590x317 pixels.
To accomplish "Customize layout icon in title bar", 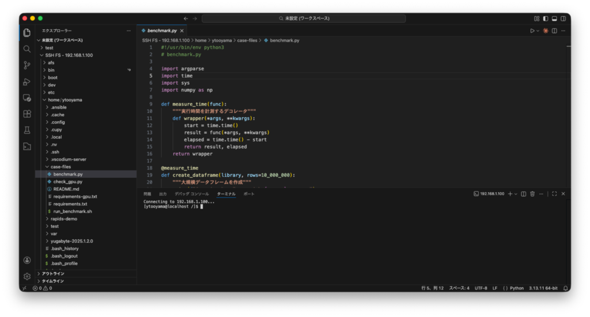I will 536,18.
